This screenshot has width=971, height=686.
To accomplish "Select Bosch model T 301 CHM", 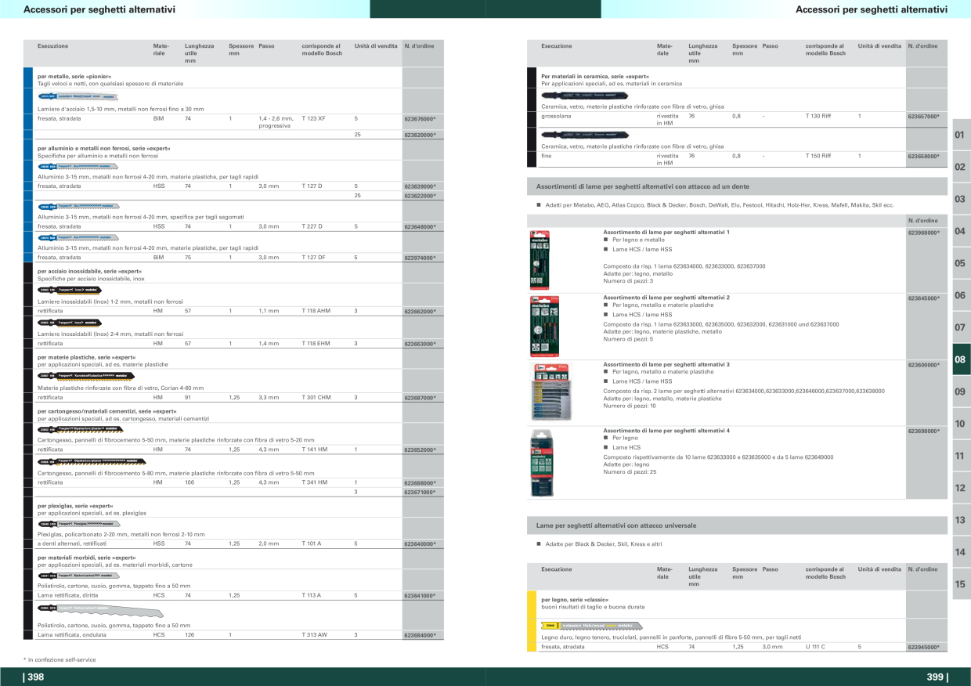I will [x=316, y=397].
